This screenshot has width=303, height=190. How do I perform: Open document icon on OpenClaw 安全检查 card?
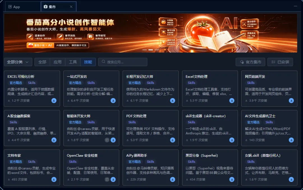[107, 179]
